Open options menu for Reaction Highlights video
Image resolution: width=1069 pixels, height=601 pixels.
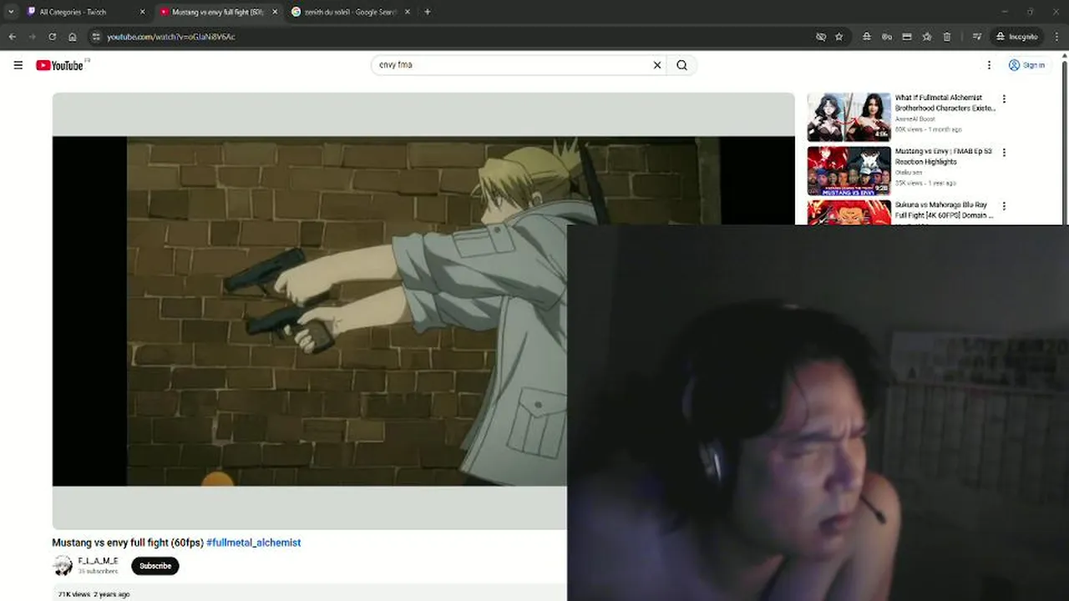1004,152
